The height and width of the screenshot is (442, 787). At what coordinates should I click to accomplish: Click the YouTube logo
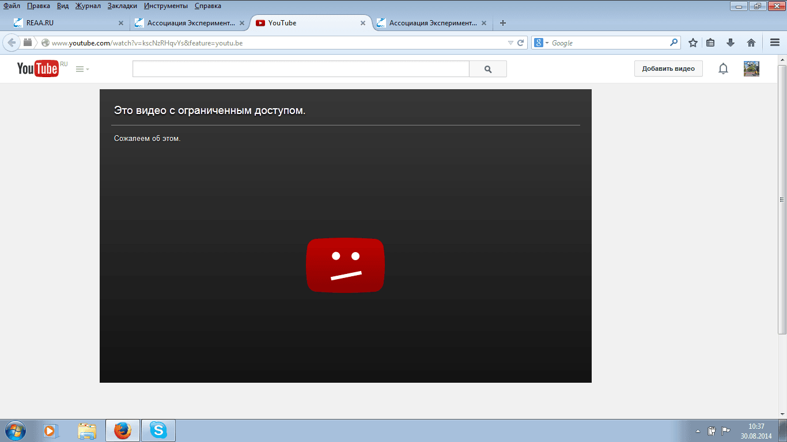click(38, 68)
